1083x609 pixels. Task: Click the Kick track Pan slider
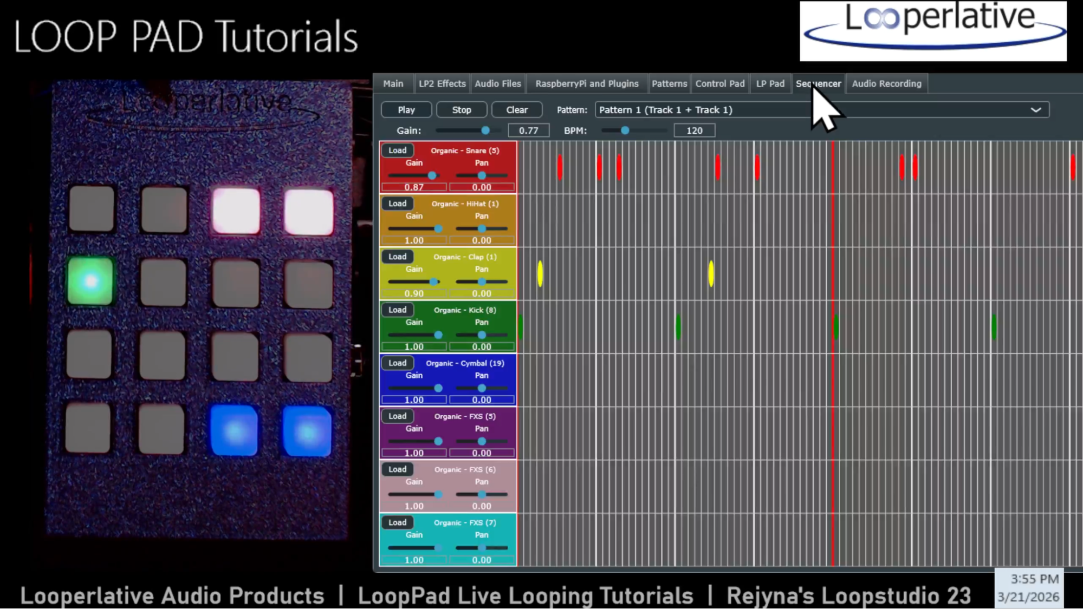[x=482, y=335]
